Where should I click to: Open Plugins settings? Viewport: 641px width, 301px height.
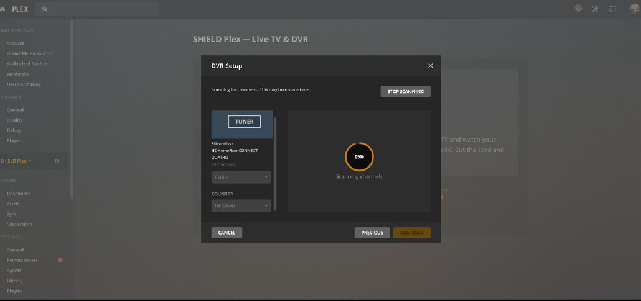coord(14,290)
